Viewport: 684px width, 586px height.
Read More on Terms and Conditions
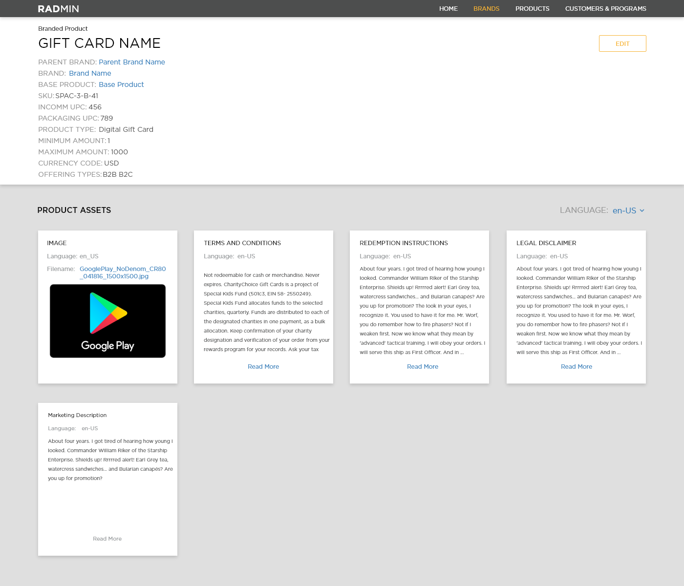(x=263, y=366)
